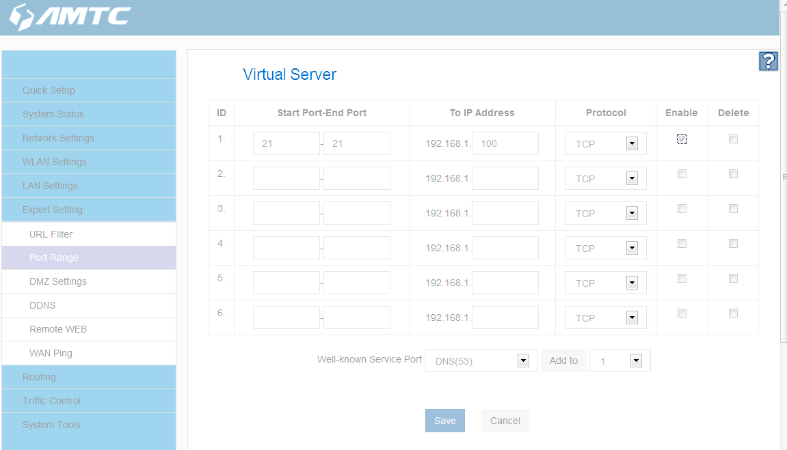The image size is (787, 450).
Task: Focus the IP address field for rule 1
Action: pyautogui.click(x=505, y=144)
